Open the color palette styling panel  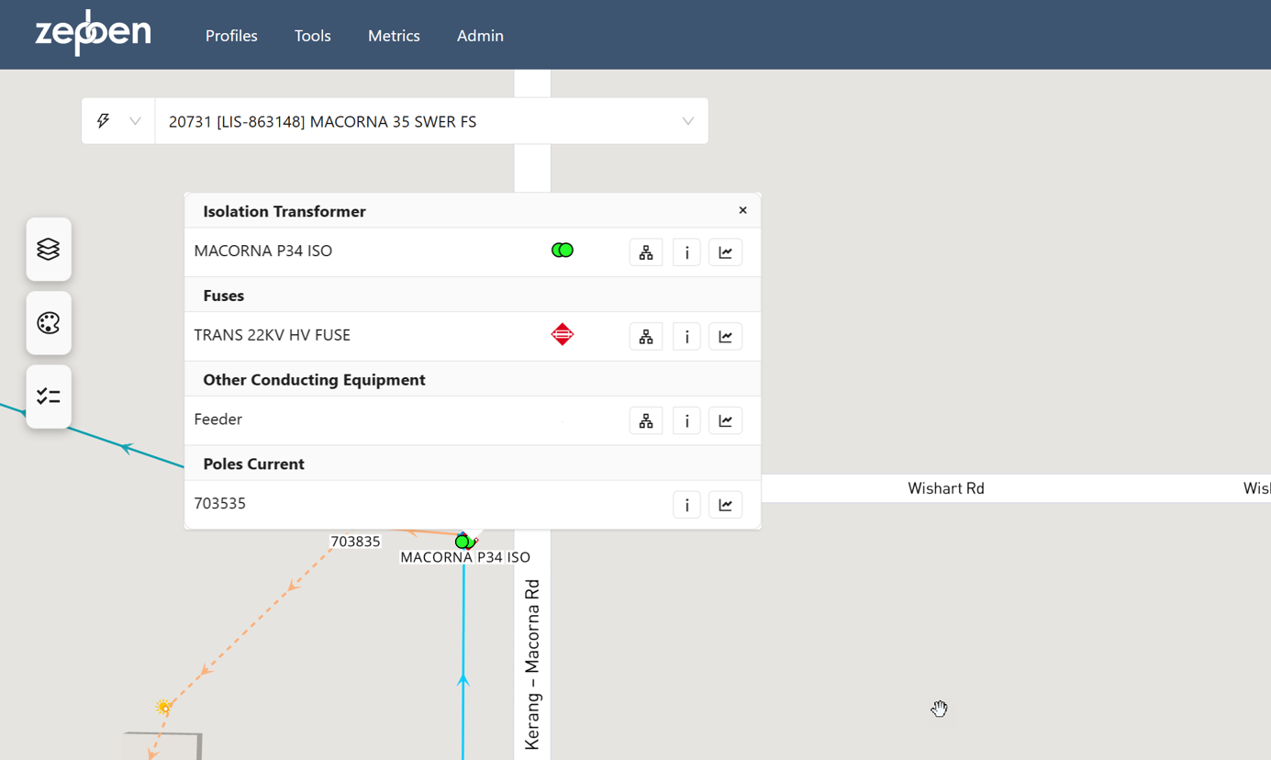click(x=49, y=323)
